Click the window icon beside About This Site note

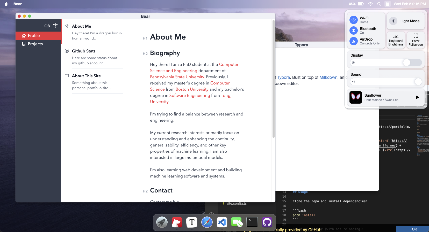click(67, 76)
